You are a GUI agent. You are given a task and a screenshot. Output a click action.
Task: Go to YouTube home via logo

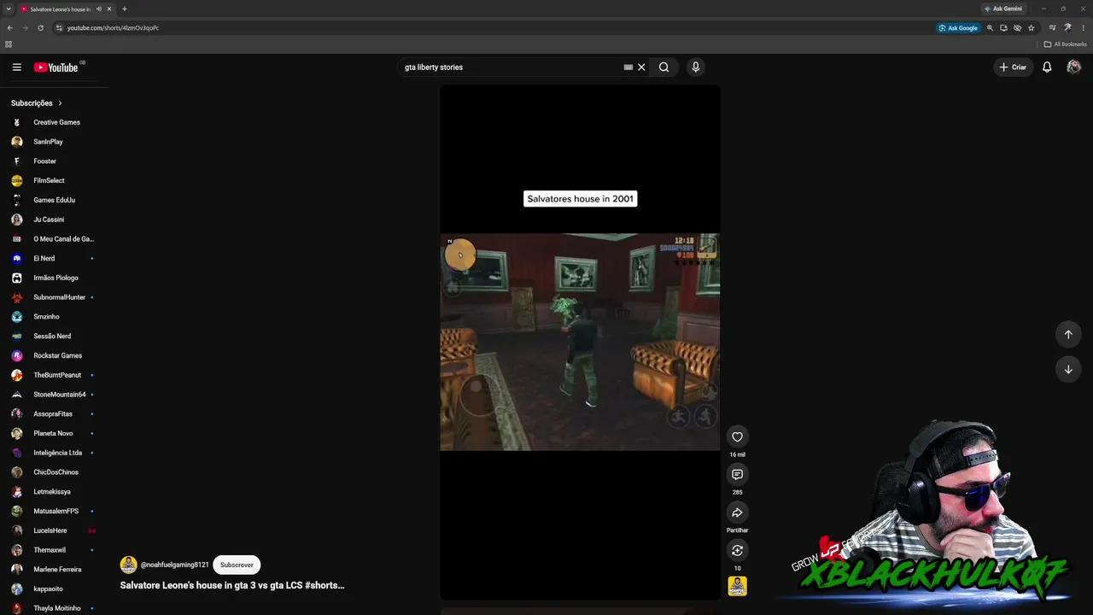pyautogui.click(x=56, y=67)
